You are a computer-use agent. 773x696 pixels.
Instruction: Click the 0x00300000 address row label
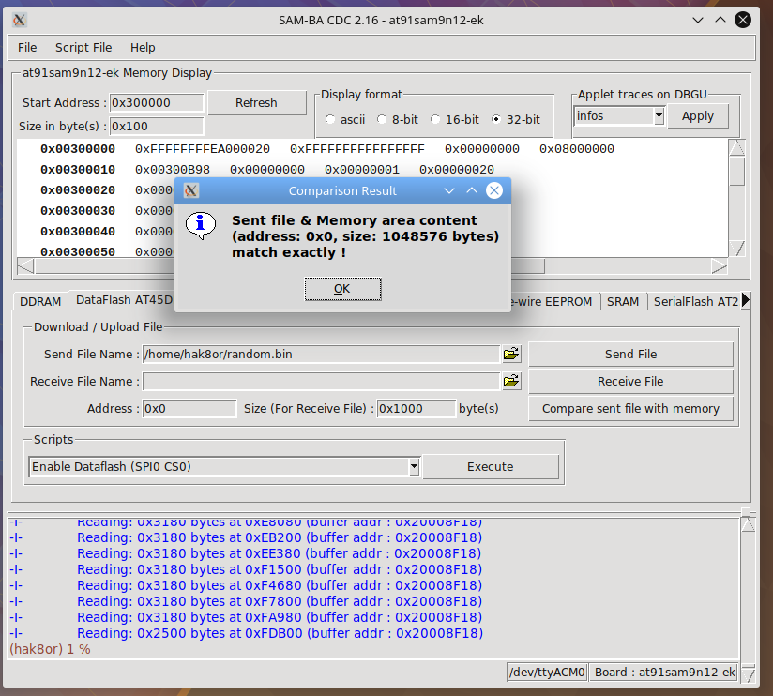pos(78,149)
